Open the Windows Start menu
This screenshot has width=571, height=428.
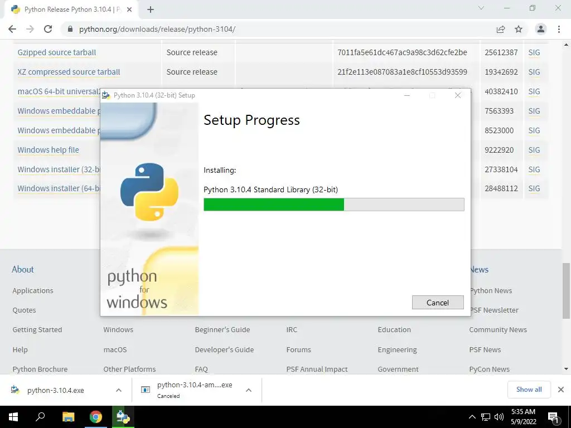point(13,417)
